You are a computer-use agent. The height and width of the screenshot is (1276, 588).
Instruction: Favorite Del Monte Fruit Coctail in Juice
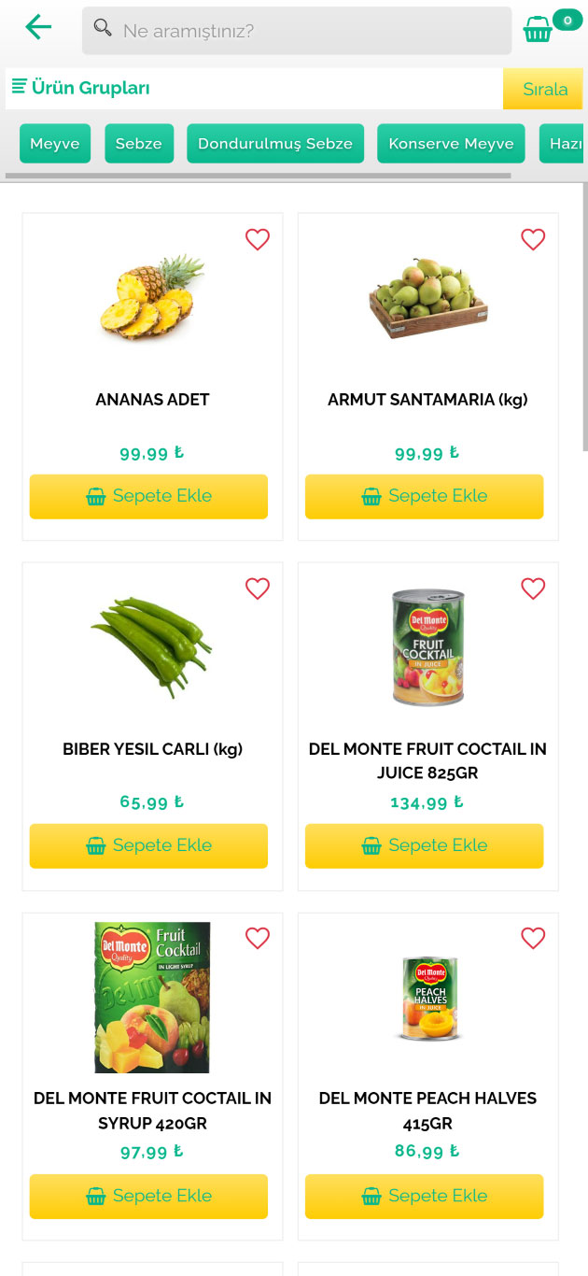tap(533, 588)
